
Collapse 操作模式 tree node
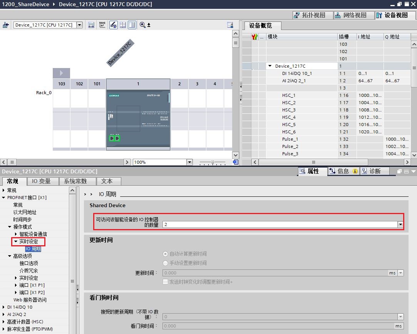(10, 227)
